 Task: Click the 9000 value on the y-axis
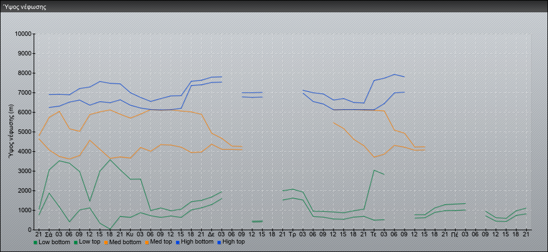(x=25, y=53)
